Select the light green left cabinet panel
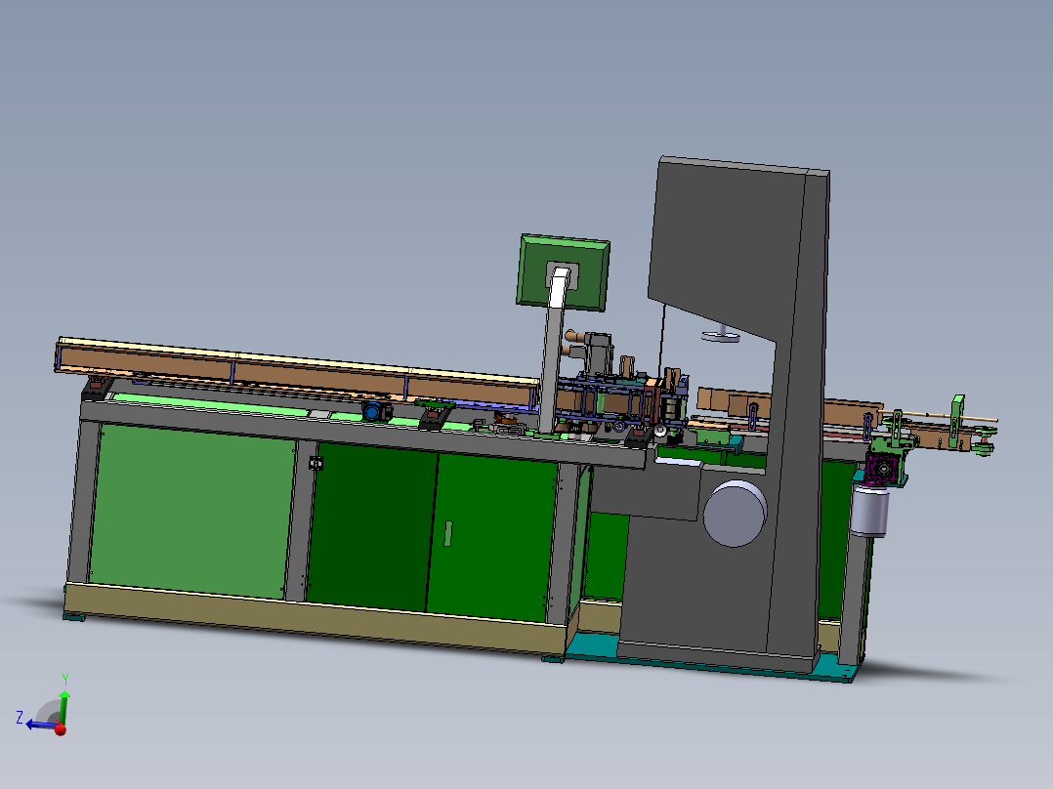Viewport: 1053px width, 789px height. pyautogui.click(x=191, y=512)
